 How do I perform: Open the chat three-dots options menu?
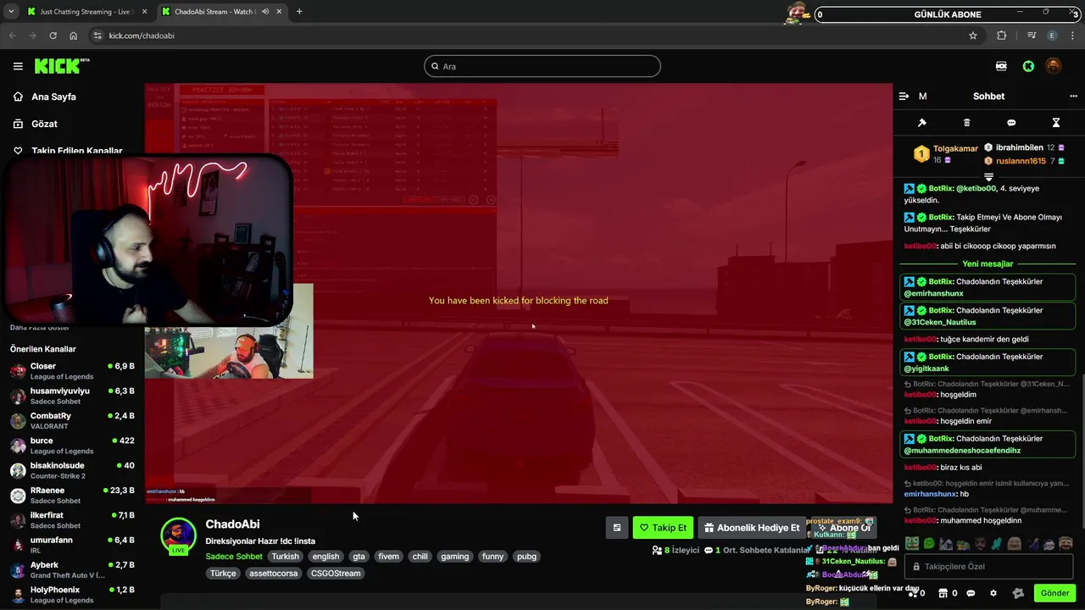click(x=1073, y=97)
